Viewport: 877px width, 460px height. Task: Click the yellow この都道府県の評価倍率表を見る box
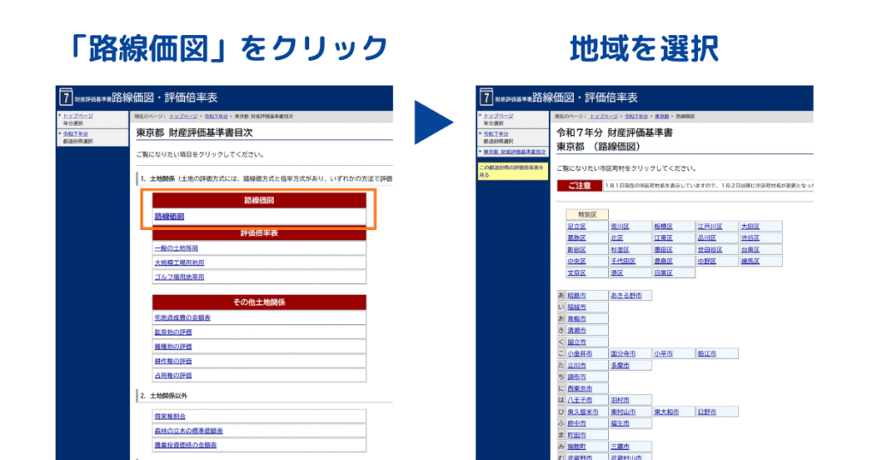click(x=512, y=171)
